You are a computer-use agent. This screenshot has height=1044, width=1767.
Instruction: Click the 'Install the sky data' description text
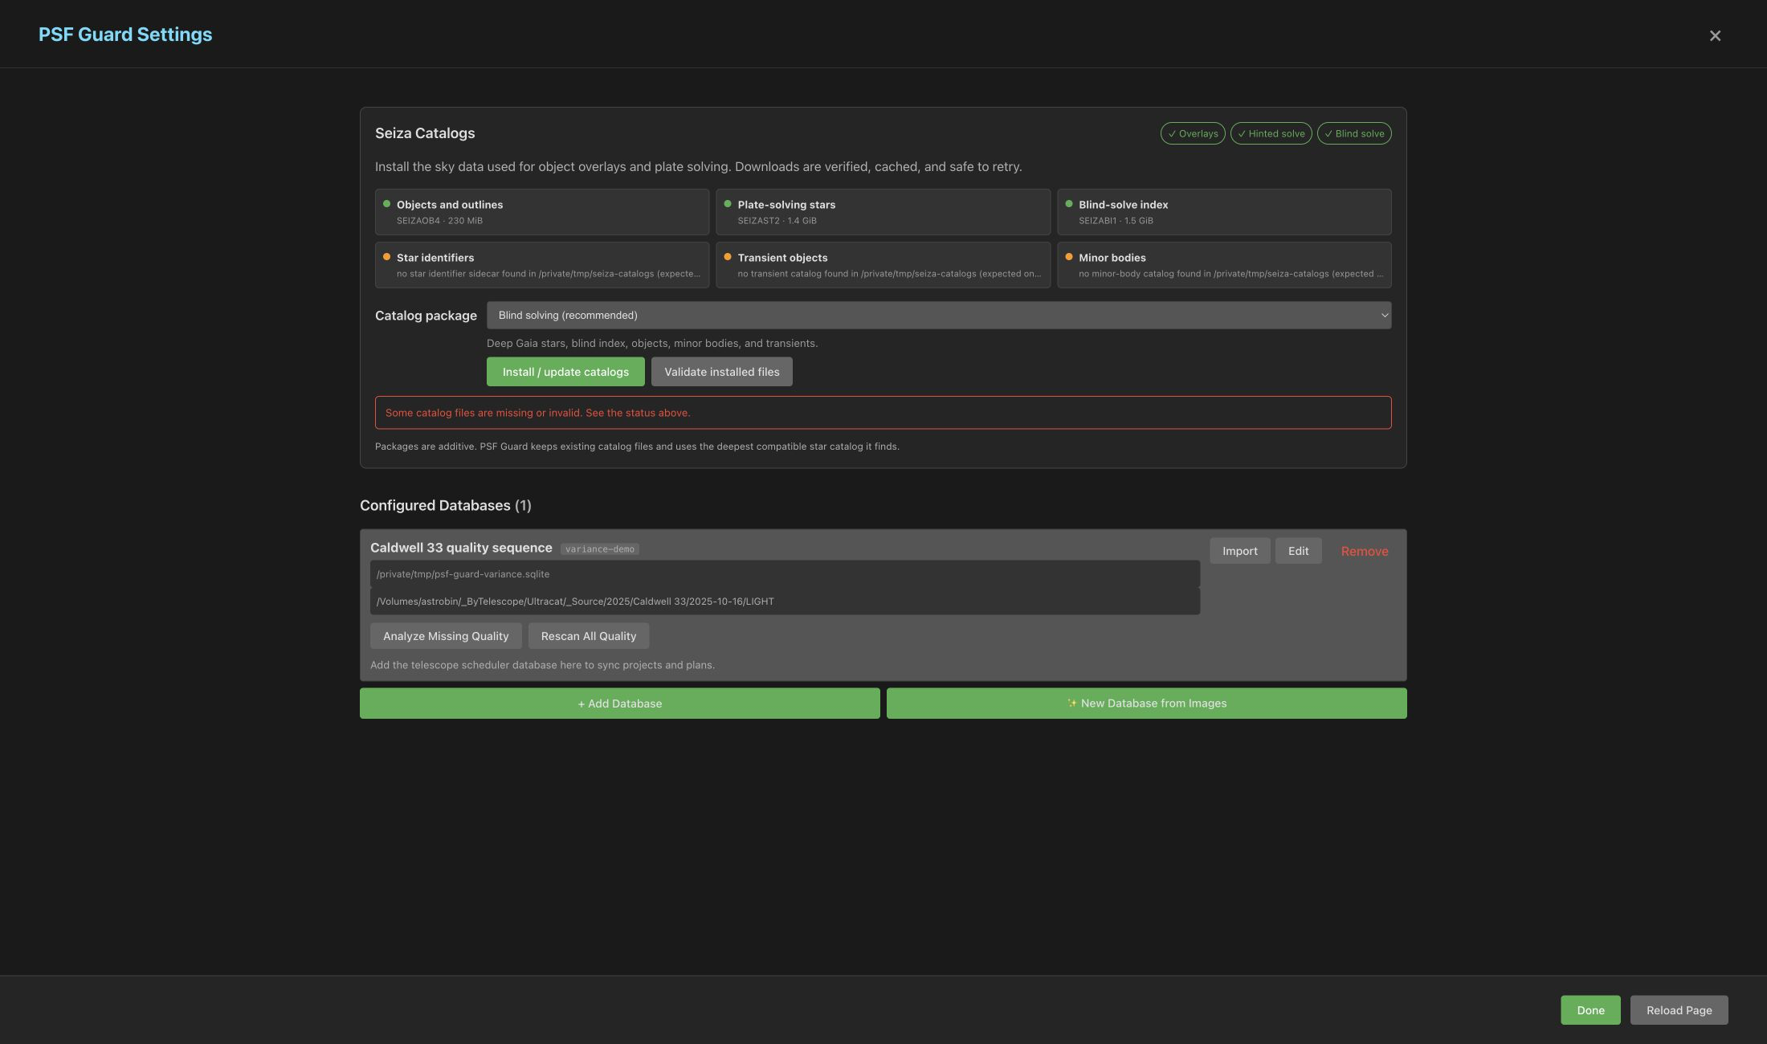(698, 167)
